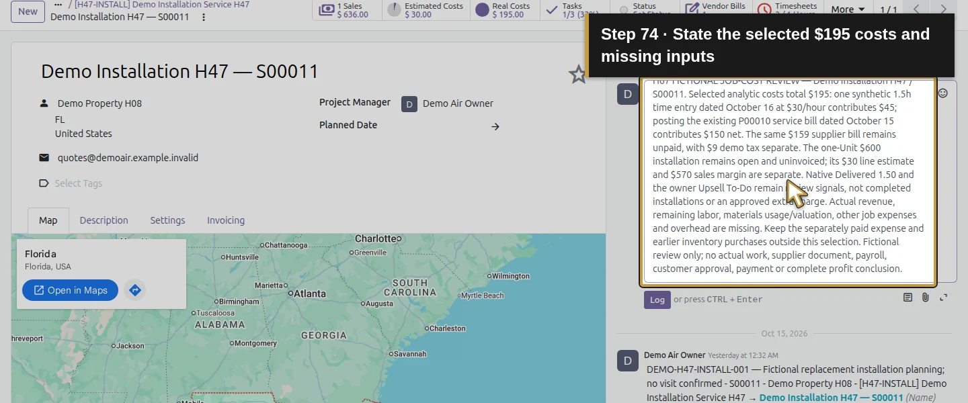Switch to the Settings tab
Screen dimensions: 968x403
[x=167, y=220]
